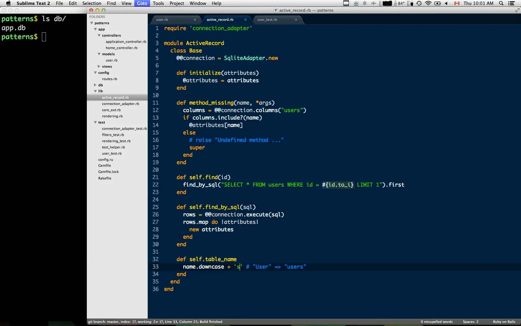Screen dimensions: 521x326
Task: Open user_test.rb in the sidebar
Action: coord(112,153)
